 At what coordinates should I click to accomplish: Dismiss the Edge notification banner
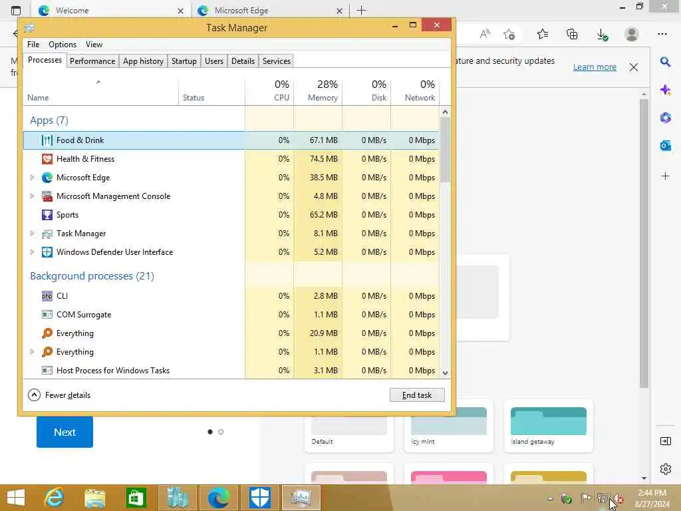coord(634,67)
